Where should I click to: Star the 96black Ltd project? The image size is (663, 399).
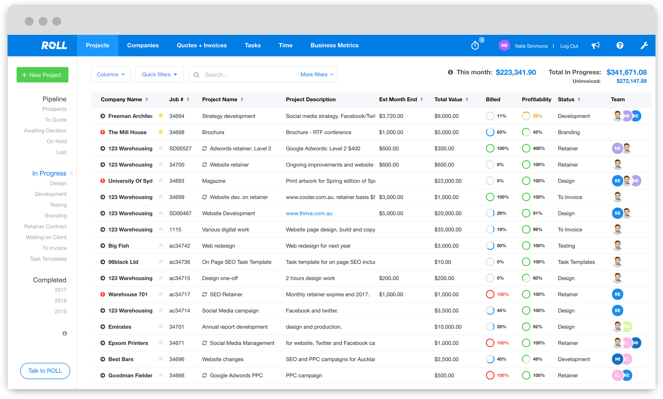click(x=161, y=261)
